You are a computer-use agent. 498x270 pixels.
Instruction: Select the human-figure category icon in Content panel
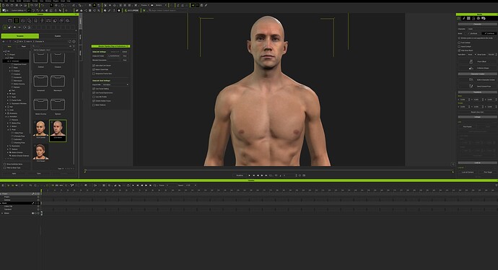[43, 21]
